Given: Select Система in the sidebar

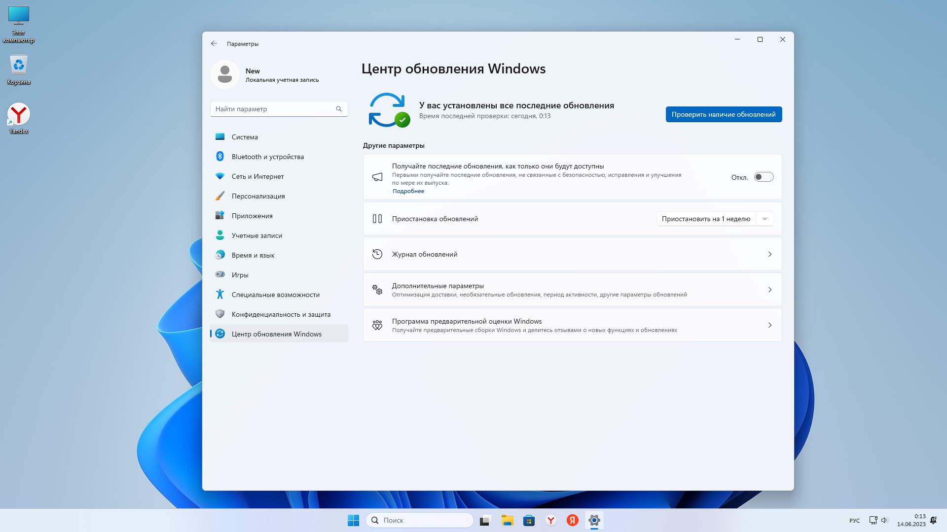Looking at the screenshot, I should pos(245,137).
